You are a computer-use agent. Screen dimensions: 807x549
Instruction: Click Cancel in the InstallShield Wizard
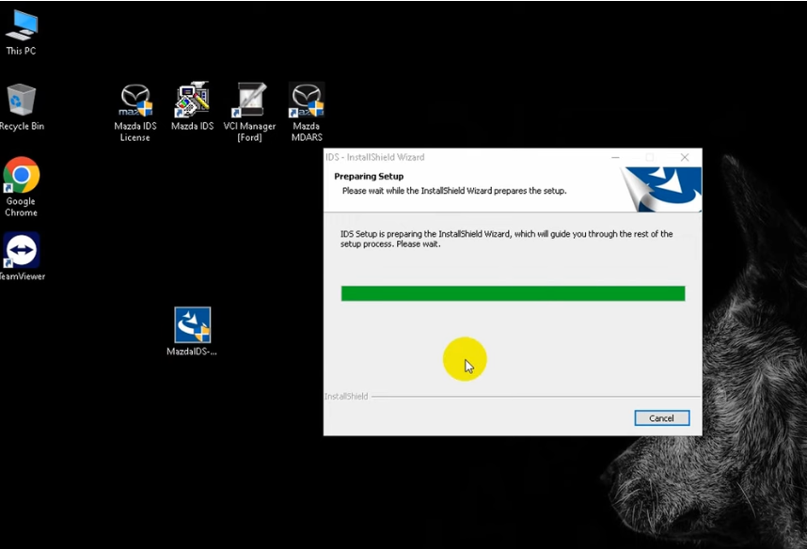click(x=661, y=417)
